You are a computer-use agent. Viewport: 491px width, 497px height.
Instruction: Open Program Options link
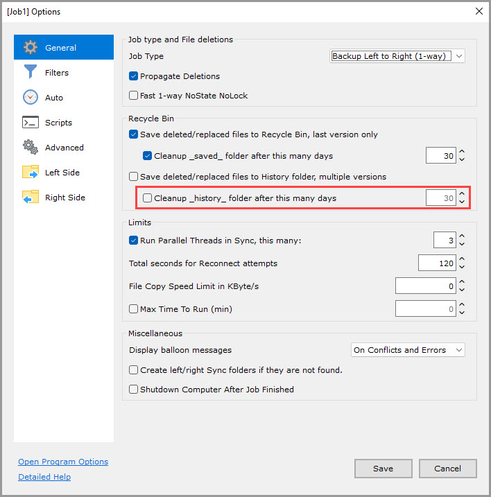[x=63, y=462]
